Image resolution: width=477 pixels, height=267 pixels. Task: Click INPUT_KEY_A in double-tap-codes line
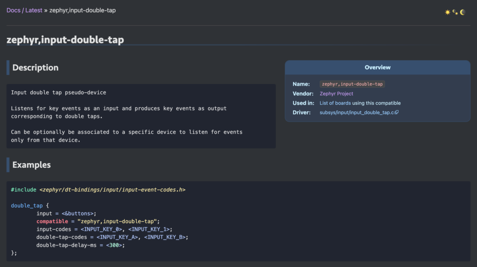click(x=119, y=237)
